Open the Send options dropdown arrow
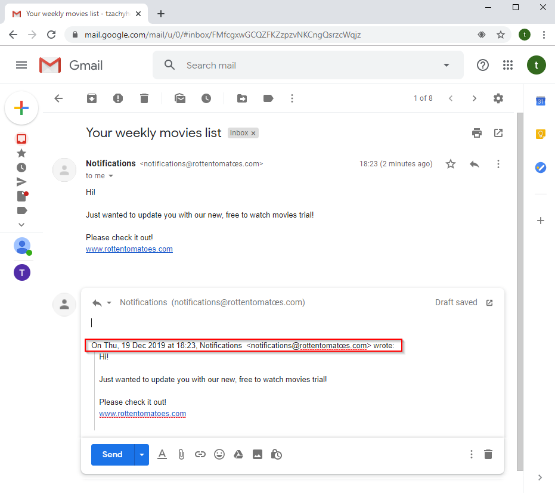This screenshot has width=555, height=493. click(142, 454)
